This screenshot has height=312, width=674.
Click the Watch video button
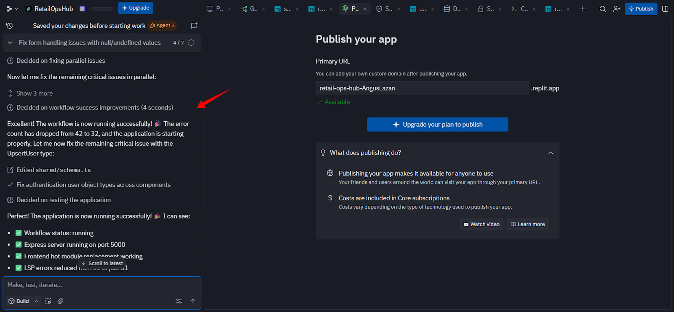coord(481,224)
